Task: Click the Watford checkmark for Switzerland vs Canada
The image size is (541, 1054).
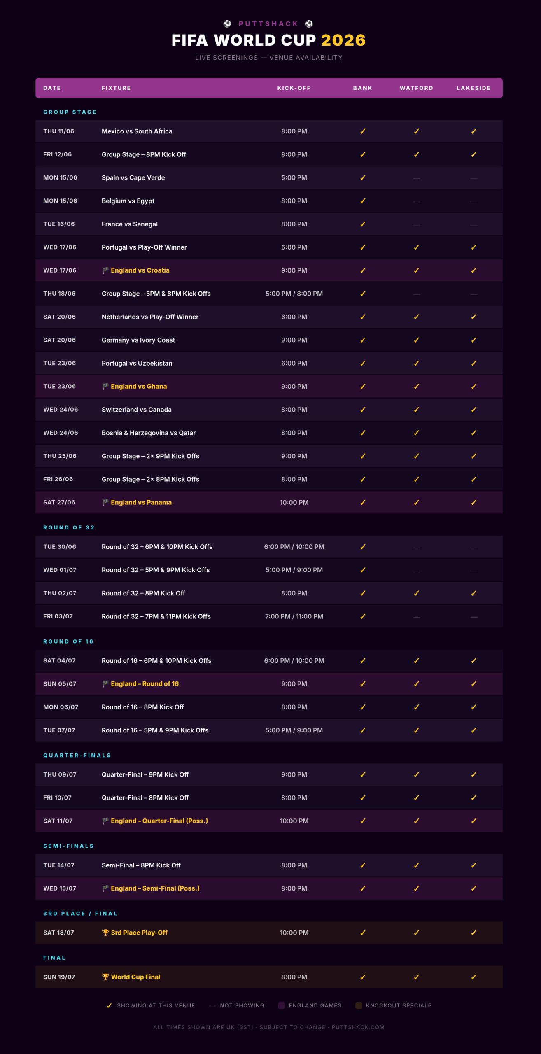Action: coord(417,410)
